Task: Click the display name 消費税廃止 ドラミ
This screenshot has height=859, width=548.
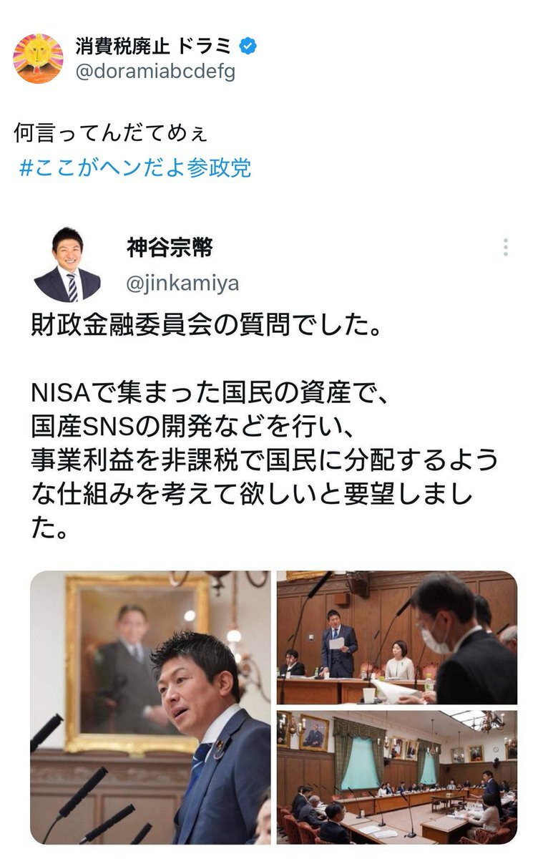Action: point(154,47)
